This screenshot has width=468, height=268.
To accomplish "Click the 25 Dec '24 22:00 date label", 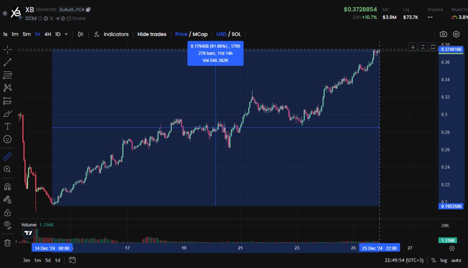I will coord(380,248).
